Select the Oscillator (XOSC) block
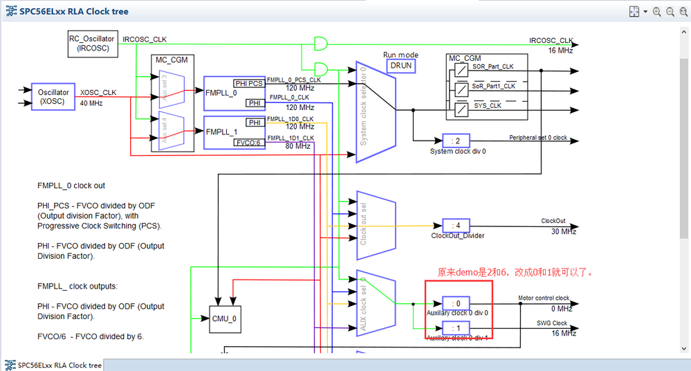Viewport: 691px width, 371px height. click(x=53, y=97)
